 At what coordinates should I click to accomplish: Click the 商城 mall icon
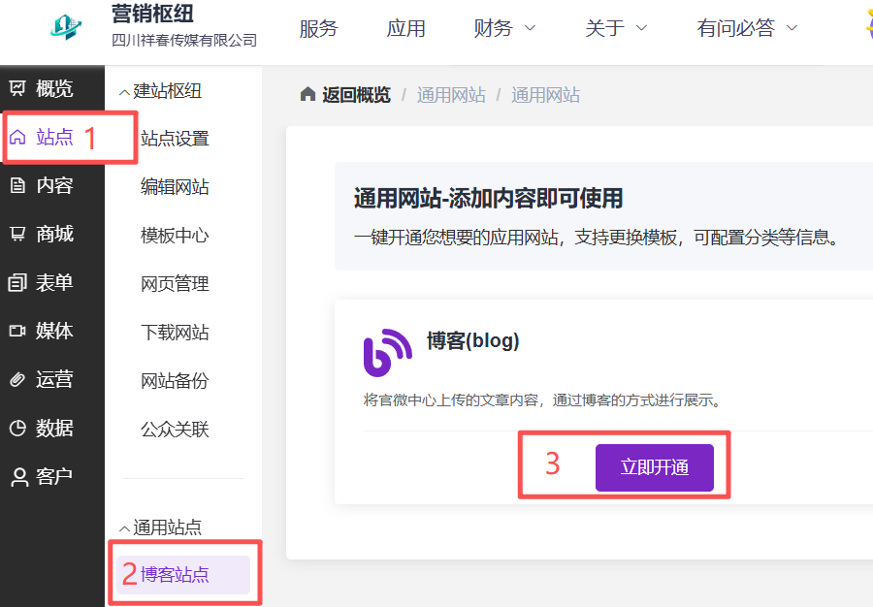pos(18,234)
